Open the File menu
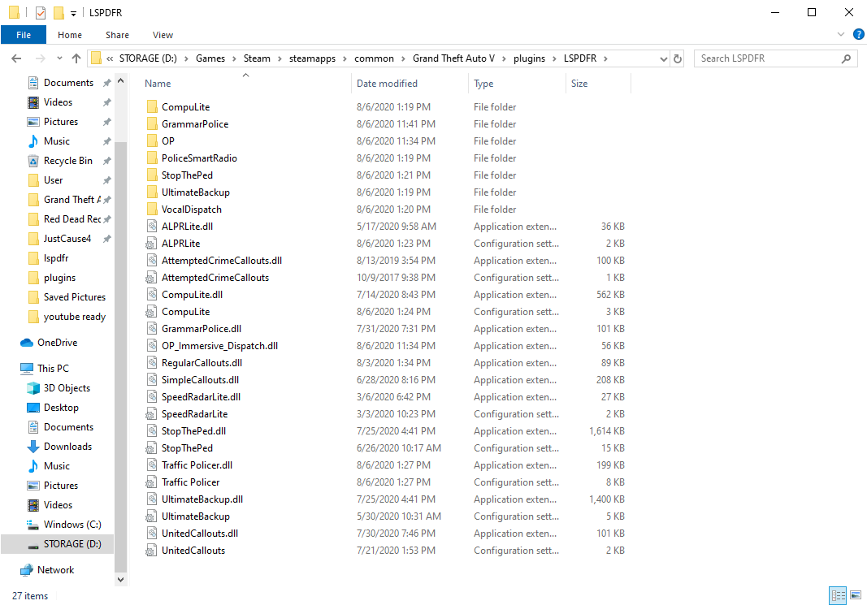The width and height of the screenshot is (867, 605). click(24, 35)
